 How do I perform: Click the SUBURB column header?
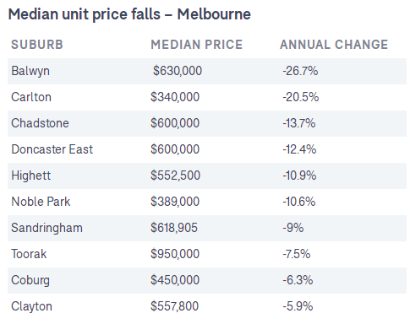coord(37,45)
